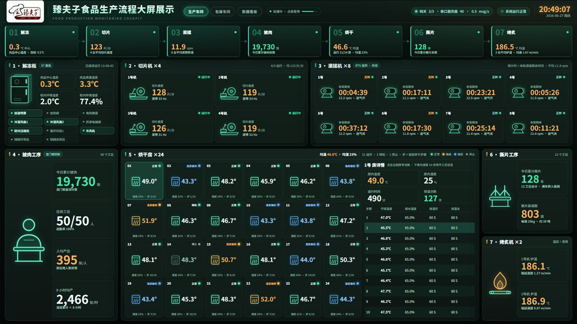Screen dimensions: 577x324
Task: Toggle the 冷风机 indicator
Action: click(97, 131)
